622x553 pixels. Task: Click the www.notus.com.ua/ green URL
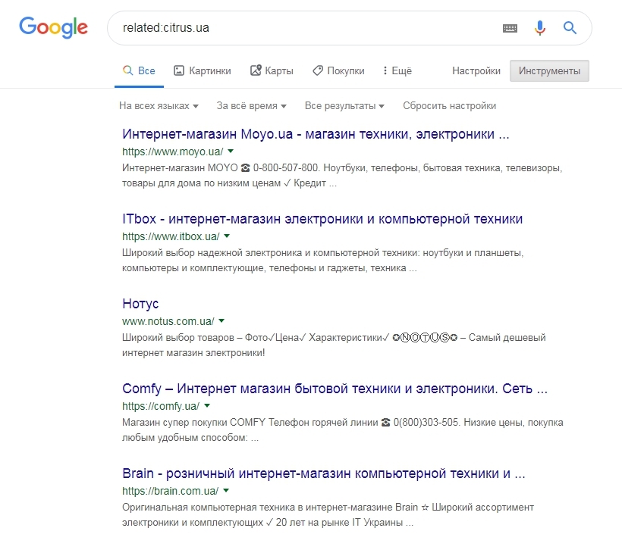tap(168, 321)
